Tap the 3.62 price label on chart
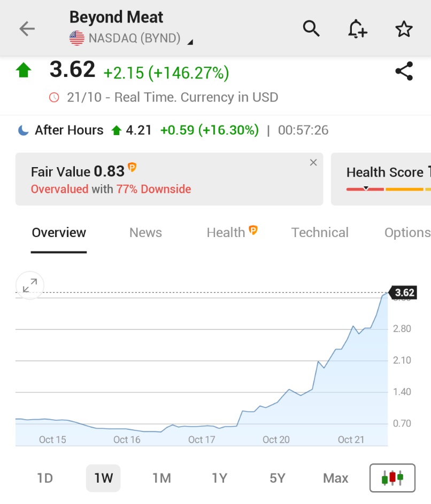This screenshot has width=431, height=504. click(x=404, y=293)
